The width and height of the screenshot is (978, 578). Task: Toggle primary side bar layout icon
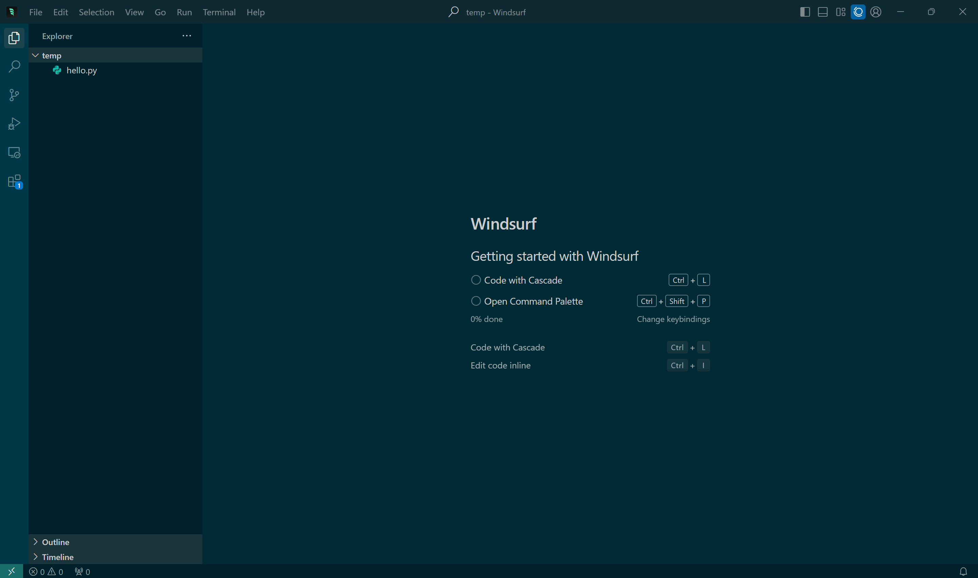pyautogui.click(x=805, y=12)
